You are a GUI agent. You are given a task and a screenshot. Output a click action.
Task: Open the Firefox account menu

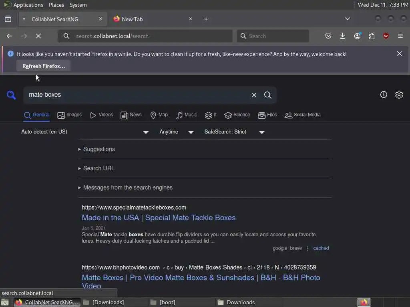358,36
